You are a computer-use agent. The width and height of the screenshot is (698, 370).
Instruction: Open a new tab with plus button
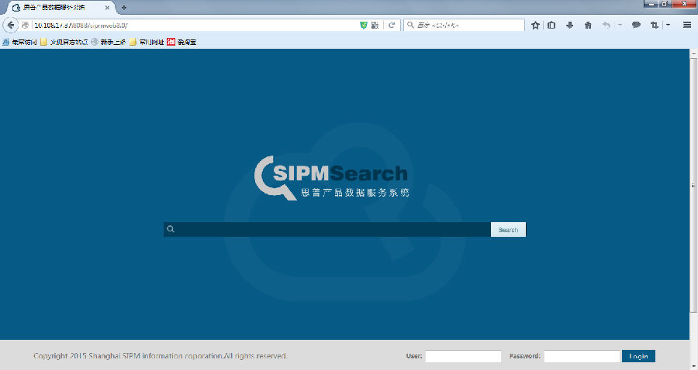click(123, 7)
